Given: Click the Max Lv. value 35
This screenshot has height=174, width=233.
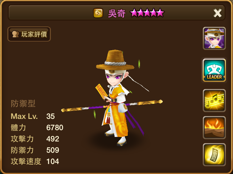Looking at the screenshot, I should point(51,116).
